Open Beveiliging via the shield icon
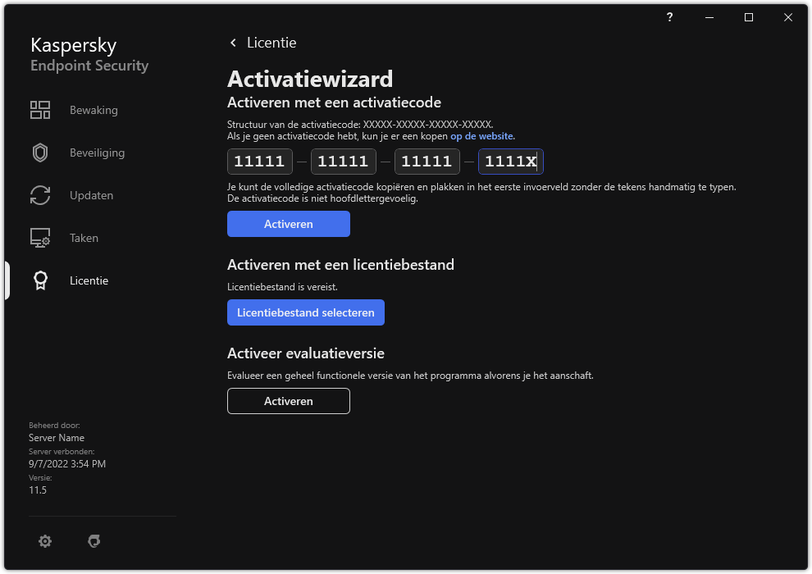The width and height of the screenshot is (812, 574). pos(39,152)
